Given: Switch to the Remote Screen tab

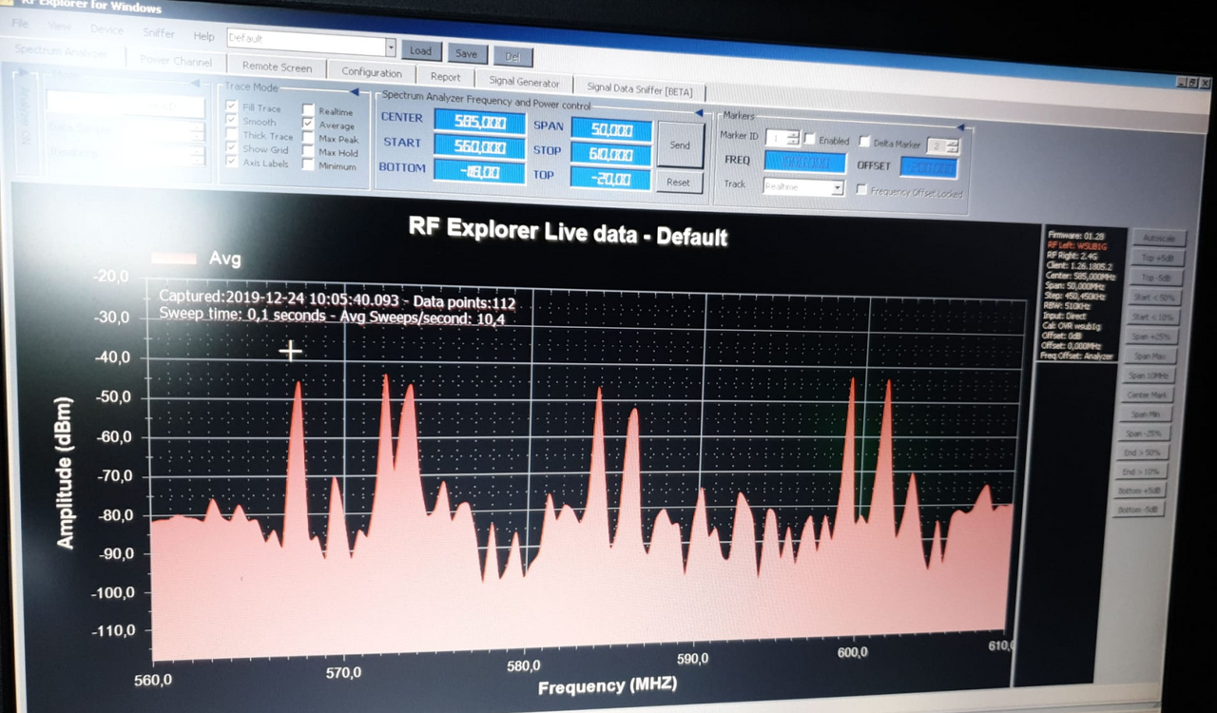Looking at the screenshot, I should [277, 67].
